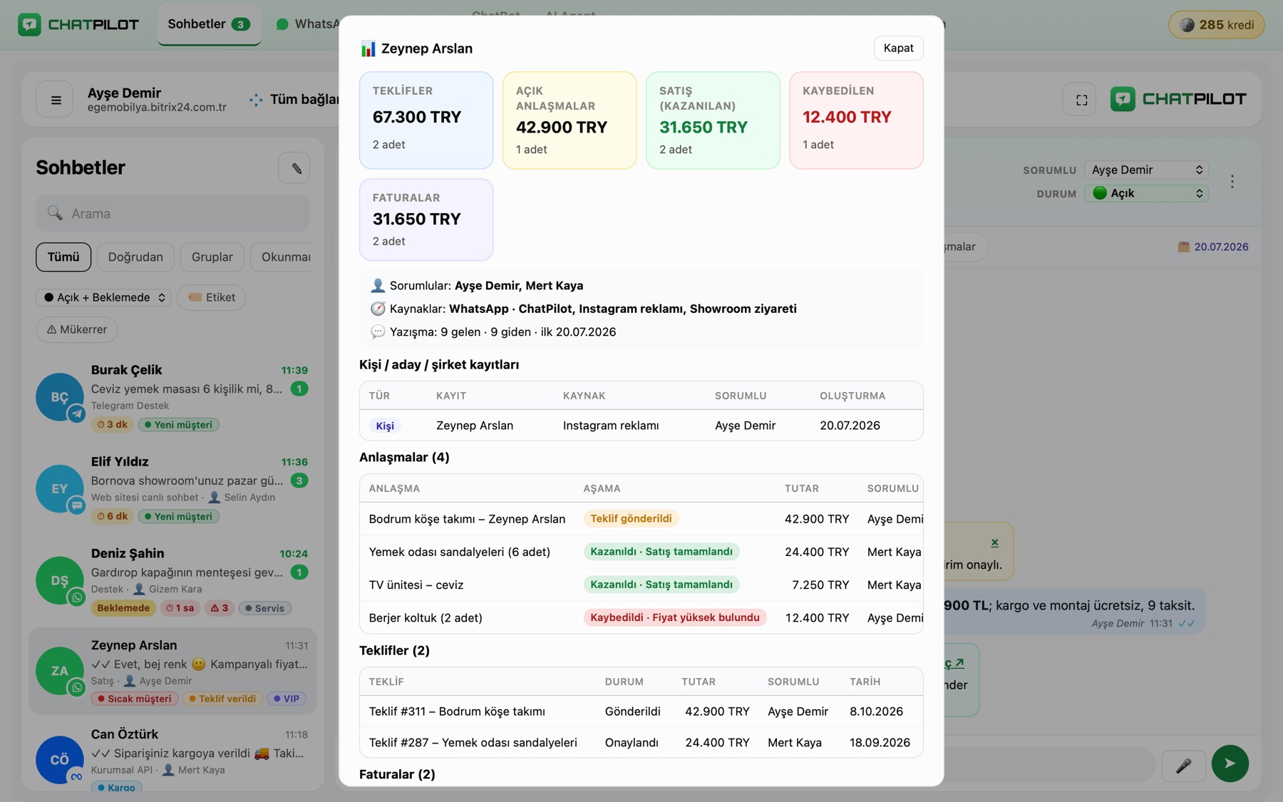Click the ChatPilot logo in top bar
Image resolution: width=1283 pixels, height=802 pixels.
tap(78, 24)
